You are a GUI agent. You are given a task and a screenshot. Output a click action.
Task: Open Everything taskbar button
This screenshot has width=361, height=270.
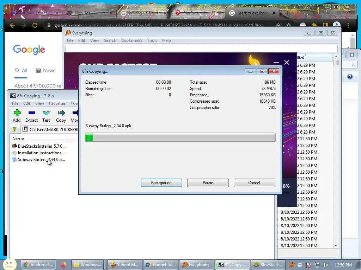click(197, 265)
